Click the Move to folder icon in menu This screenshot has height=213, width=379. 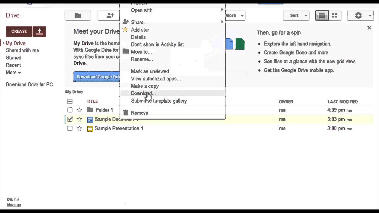[x=126, y=51]
